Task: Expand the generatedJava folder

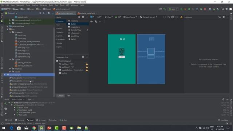Action: tap(7, 26)
